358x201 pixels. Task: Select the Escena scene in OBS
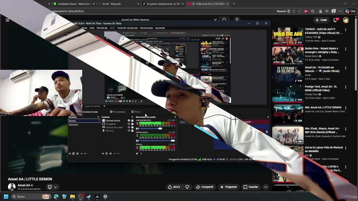coord(84,121)
